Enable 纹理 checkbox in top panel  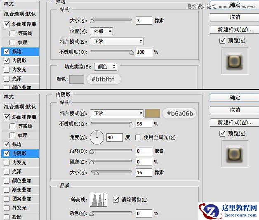click(x=12, y=43)
